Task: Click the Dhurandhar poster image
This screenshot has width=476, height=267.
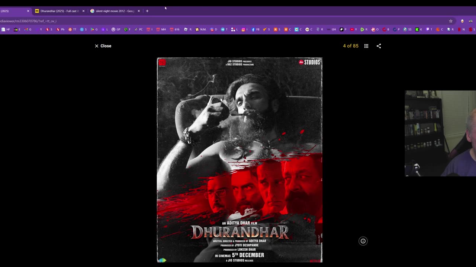Action: 239,160
